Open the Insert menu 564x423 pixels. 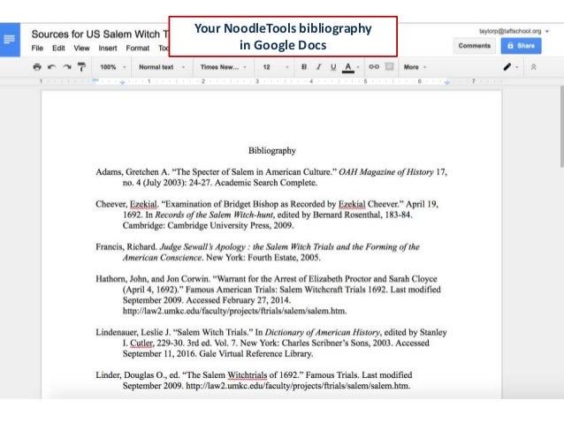tap(108, 47)
